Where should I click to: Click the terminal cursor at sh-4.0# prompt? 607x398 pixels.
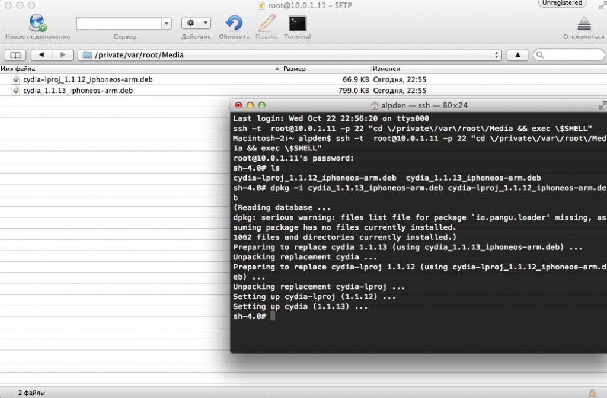(273, 316)
